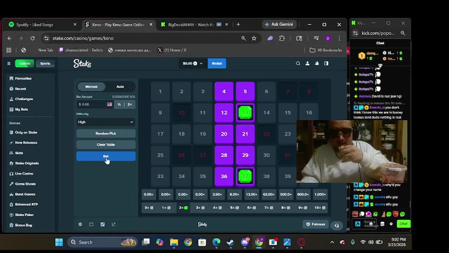Select the 3x hits indicator
This screenshot has height=253, width=449.
[200, 208]
